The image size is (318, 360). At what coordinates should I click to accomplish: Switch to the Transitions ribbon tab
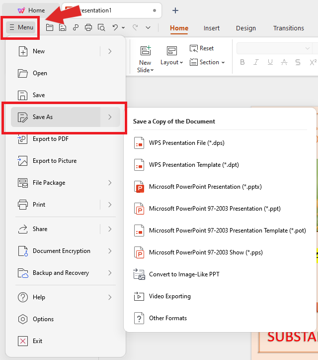pyautogui.click(x=289, y=28)
